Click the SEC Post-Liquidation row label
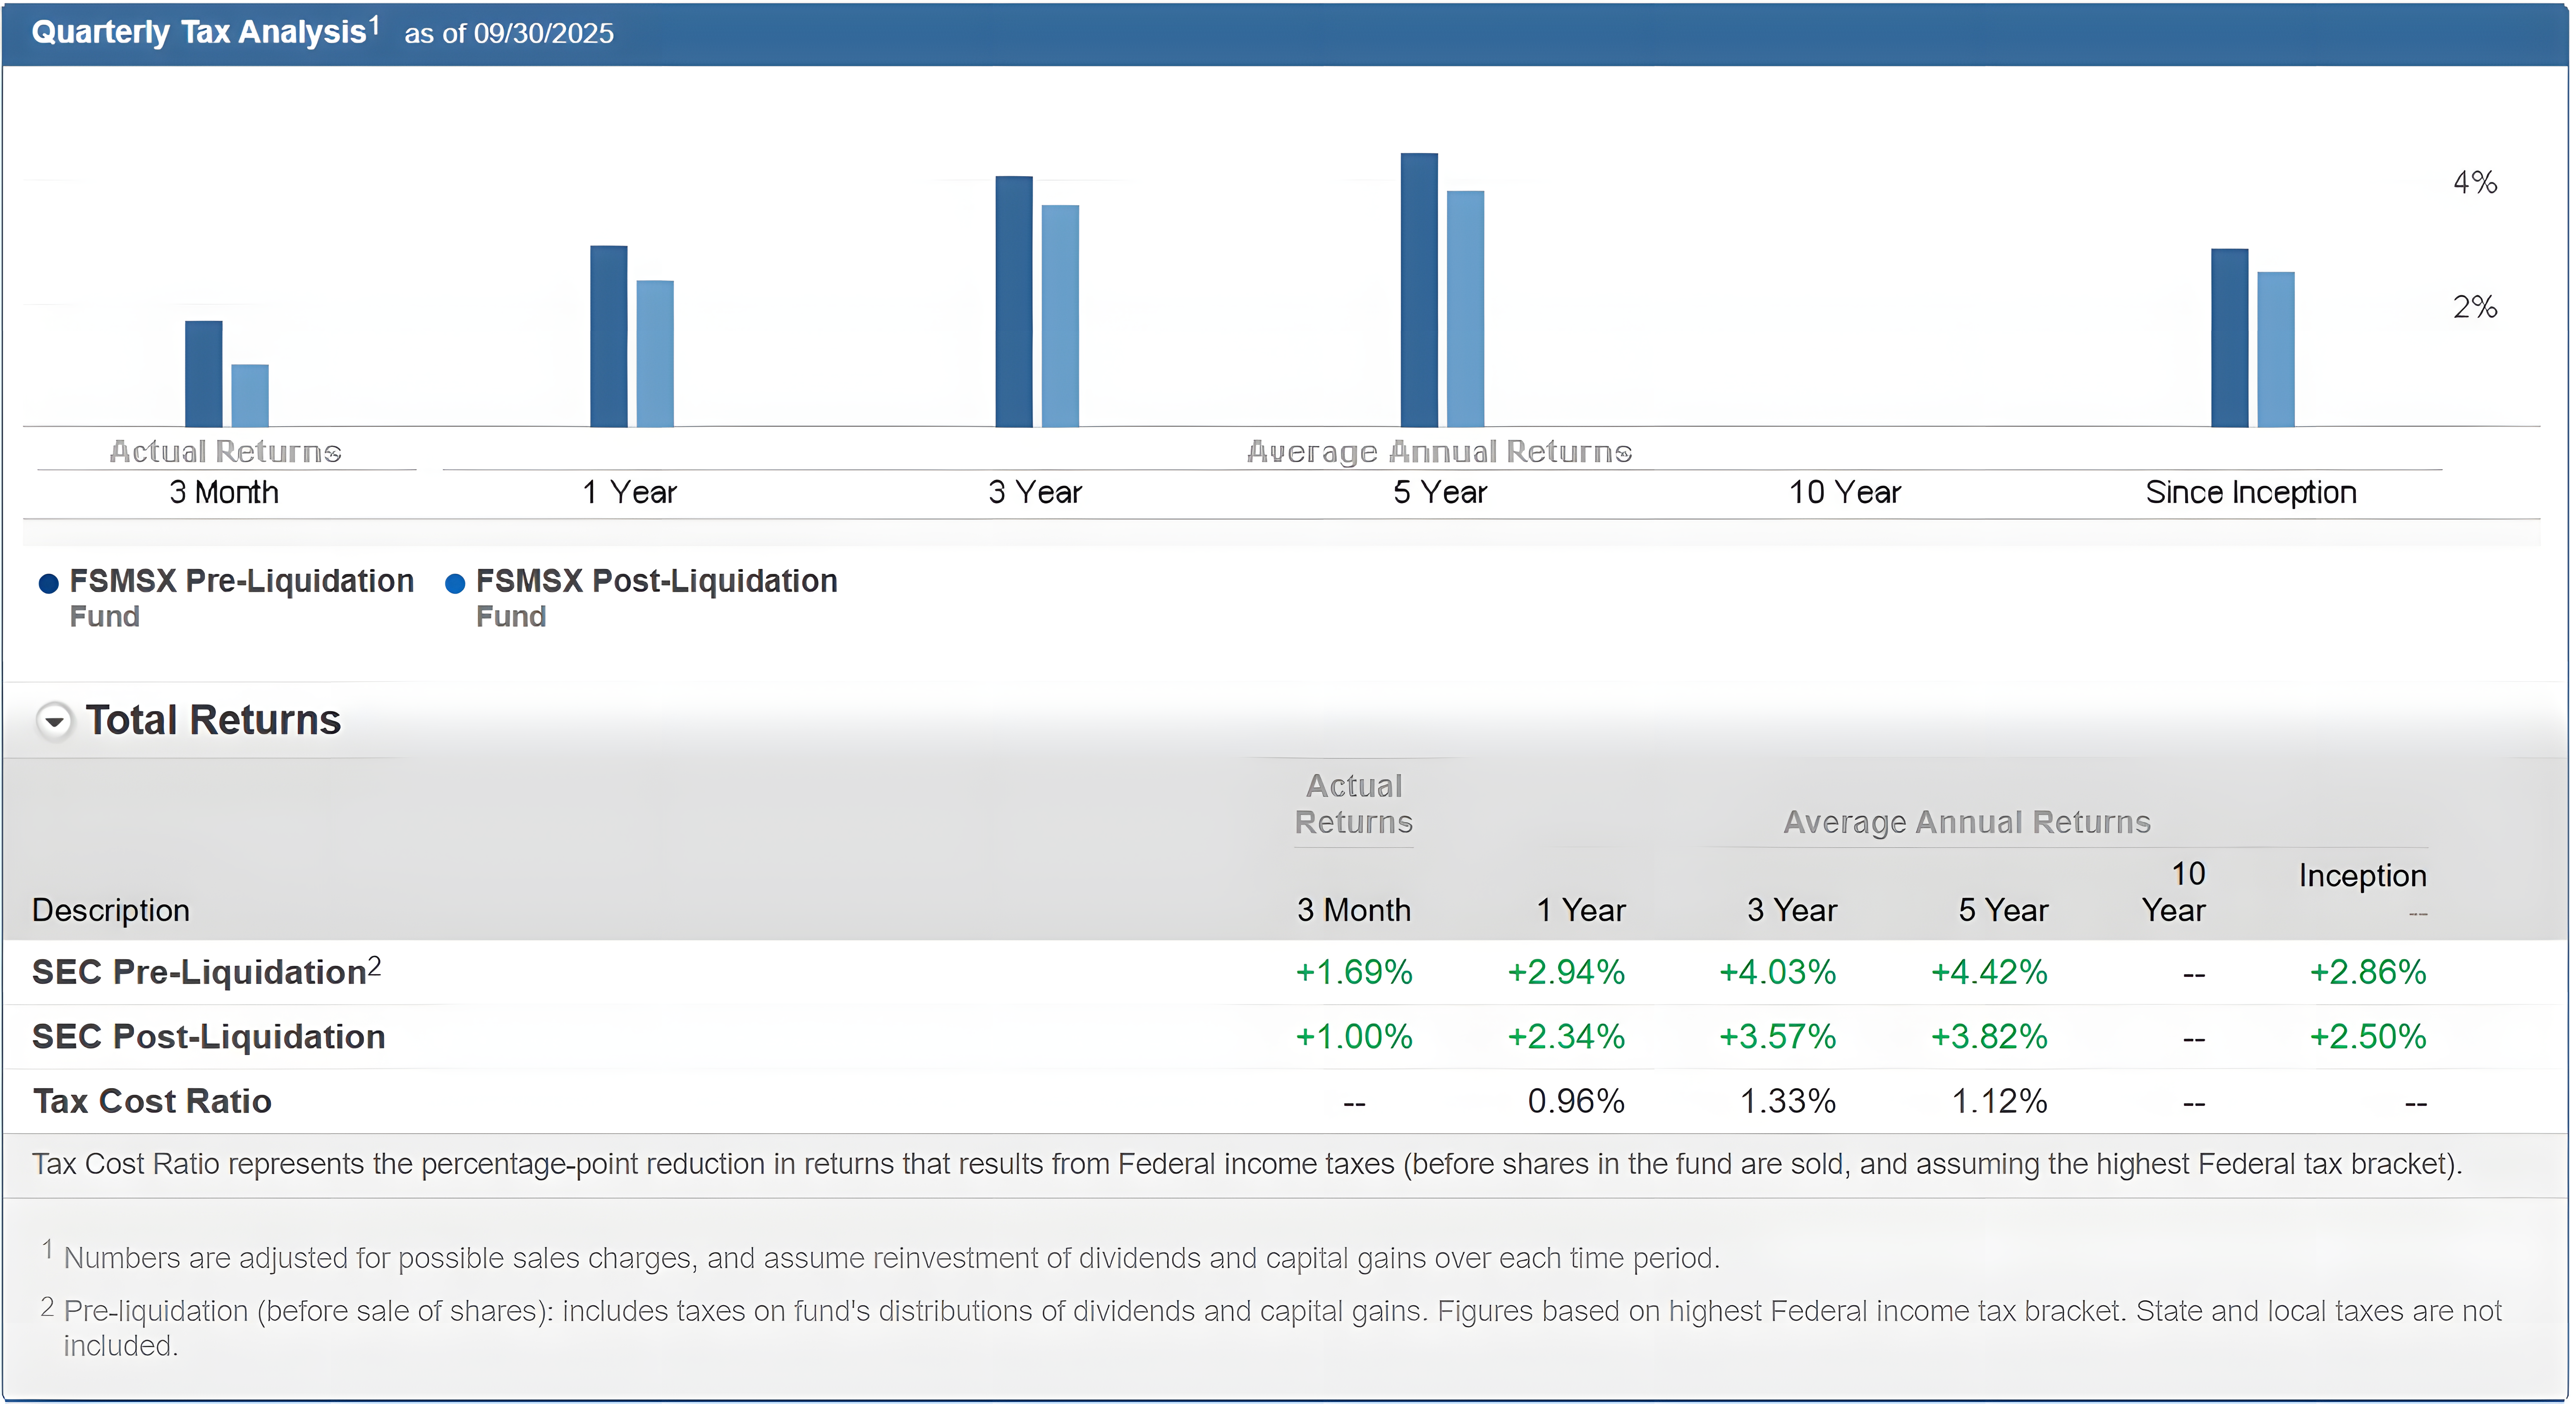Image resolution: width=2576 pixels, height=1404 pixels. (x=208, y=1036)
